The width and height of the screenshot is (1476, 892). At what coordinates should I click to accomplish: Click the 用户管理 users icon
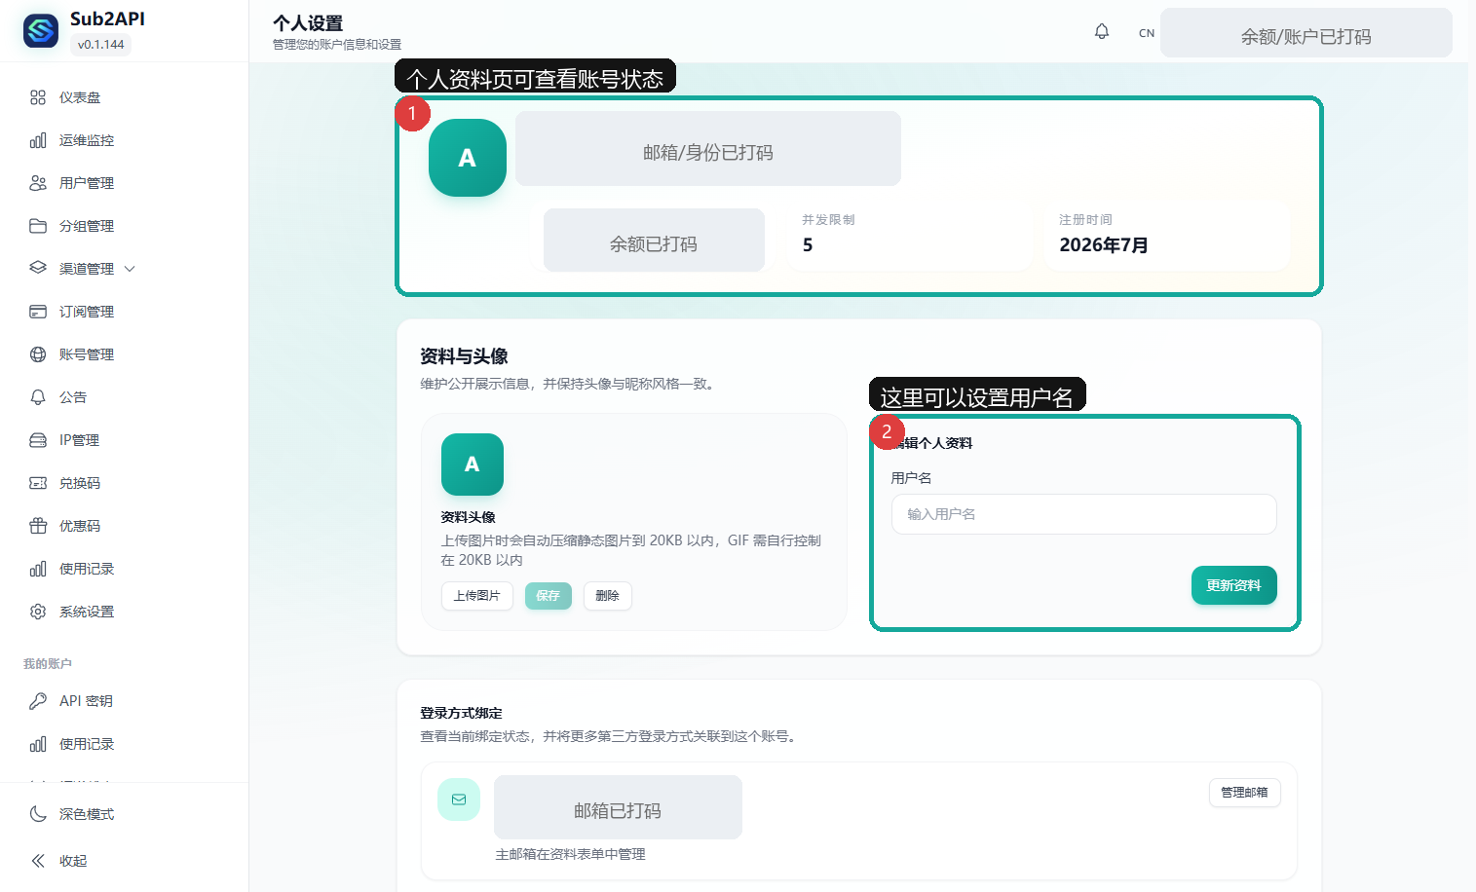click(38, 183)
